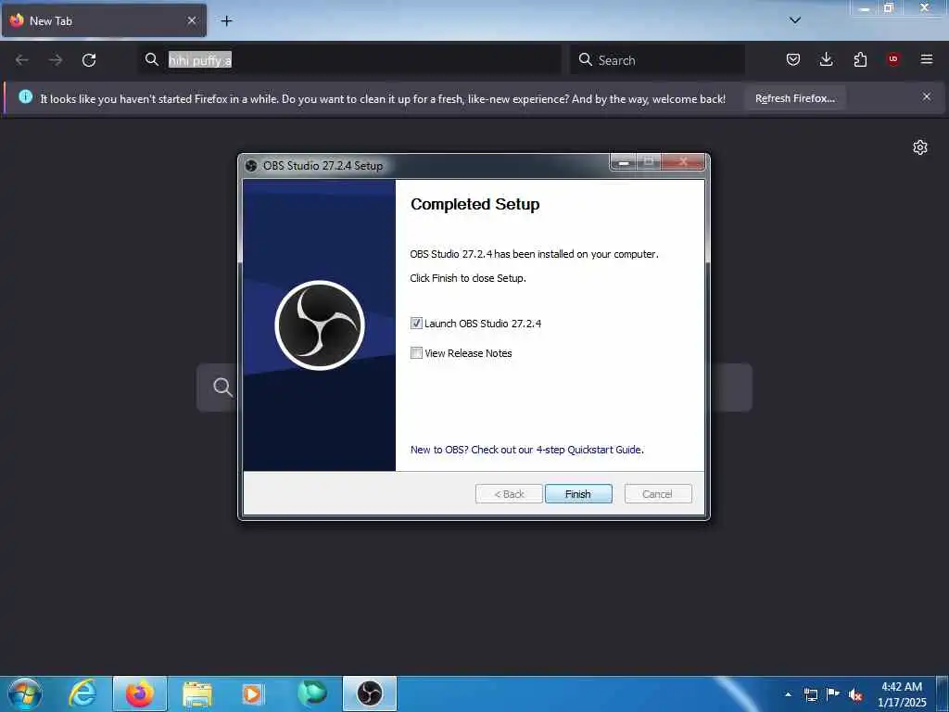
Task: Open the Firefox Extensions menu
Action: [860, 59]
